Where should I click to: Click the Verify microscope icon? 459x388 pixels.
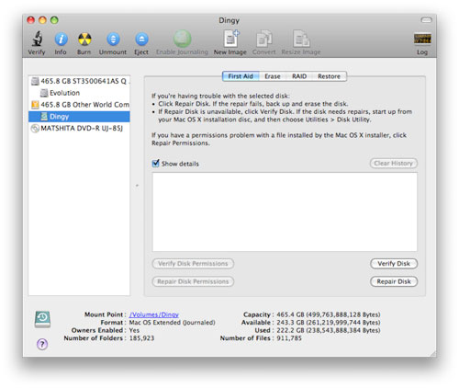point(37,39)
